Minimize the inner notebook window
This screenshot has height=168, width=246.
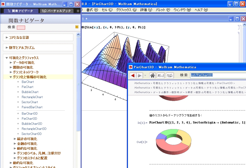click(230, 19)
